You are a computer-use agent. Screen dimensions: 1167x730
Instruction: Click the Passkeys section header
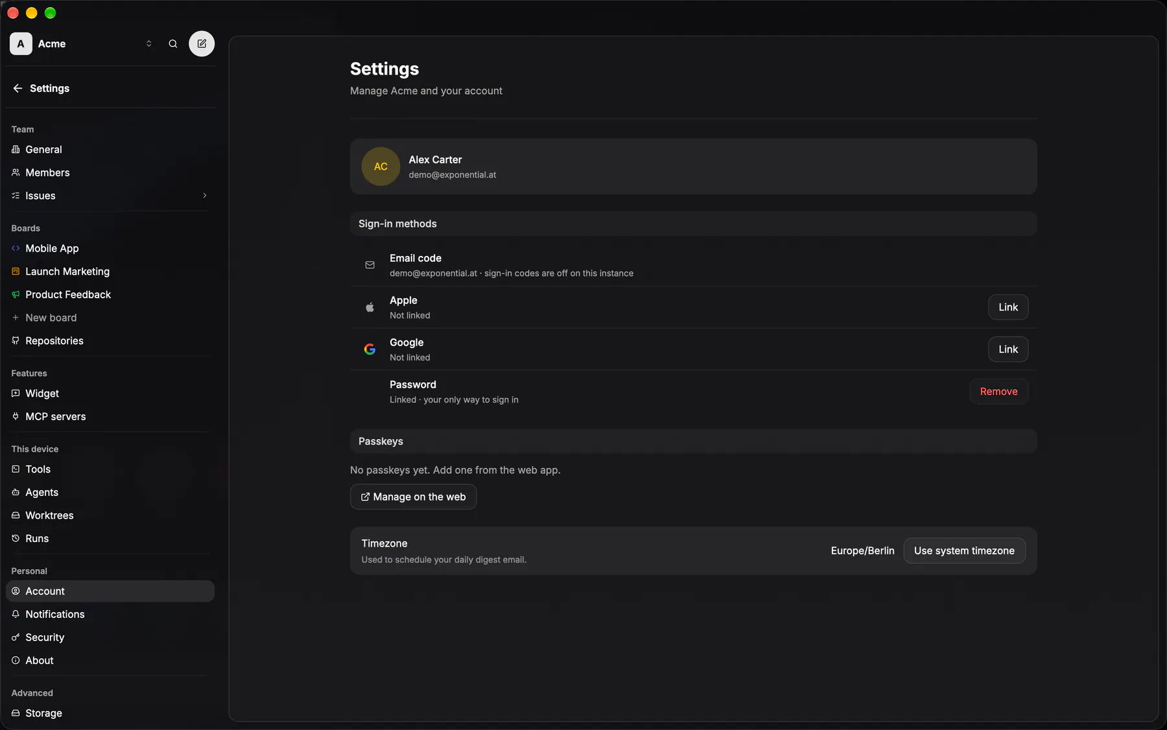coord(693,442)
